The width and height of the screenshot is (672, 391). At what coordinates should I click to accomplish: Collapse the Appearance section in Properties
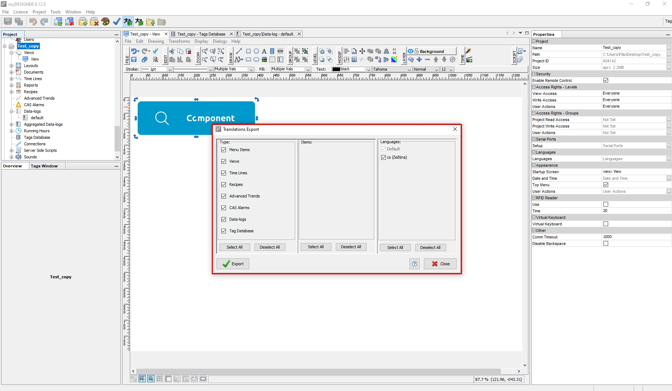click(534, 165)
